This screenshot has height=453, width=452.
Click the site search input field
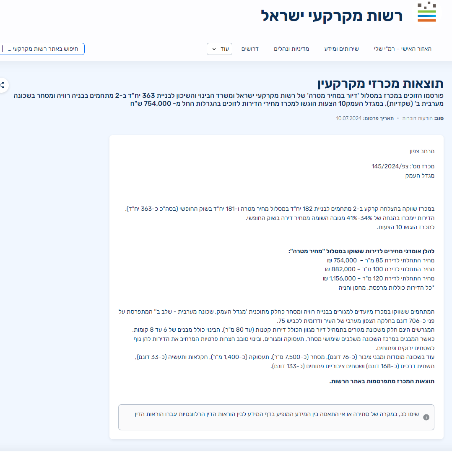(x=42, y=49)
